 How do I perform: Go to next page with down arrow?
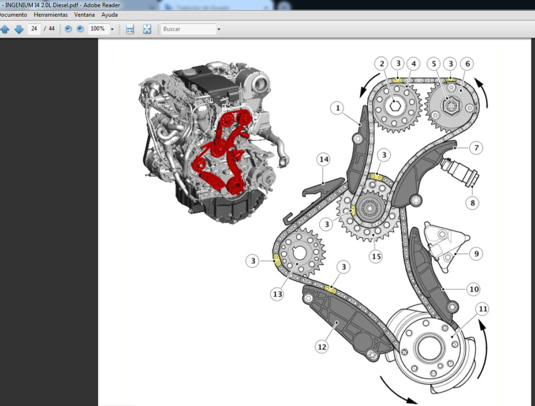coord(19,29)
